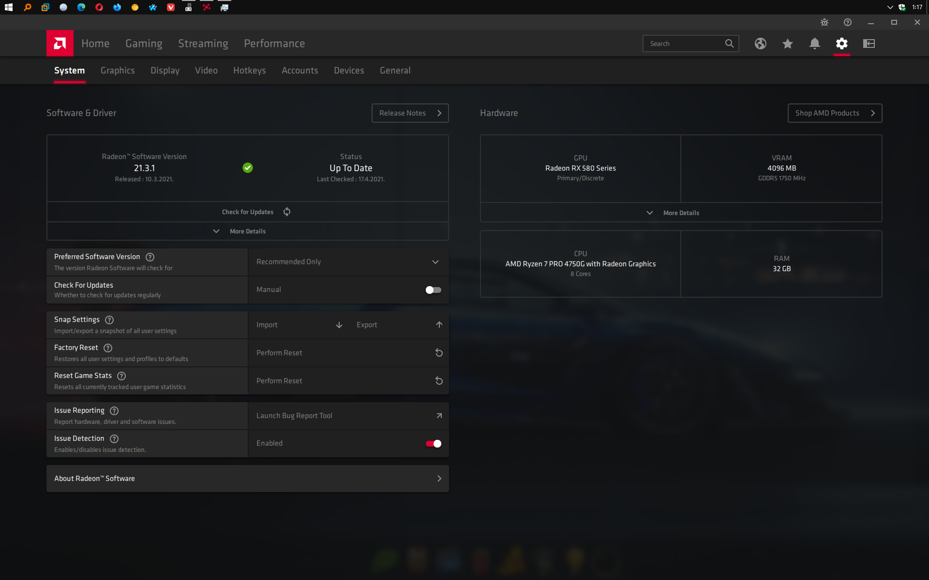Switch to the Graphics tab
929x580 pixels.
[118, 71]
